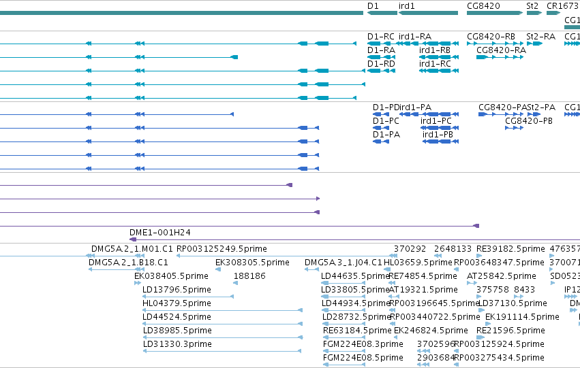This screenshot has width=580, height=368.
Task: Select EST LD33805.5prime
Action: point(343,297)
